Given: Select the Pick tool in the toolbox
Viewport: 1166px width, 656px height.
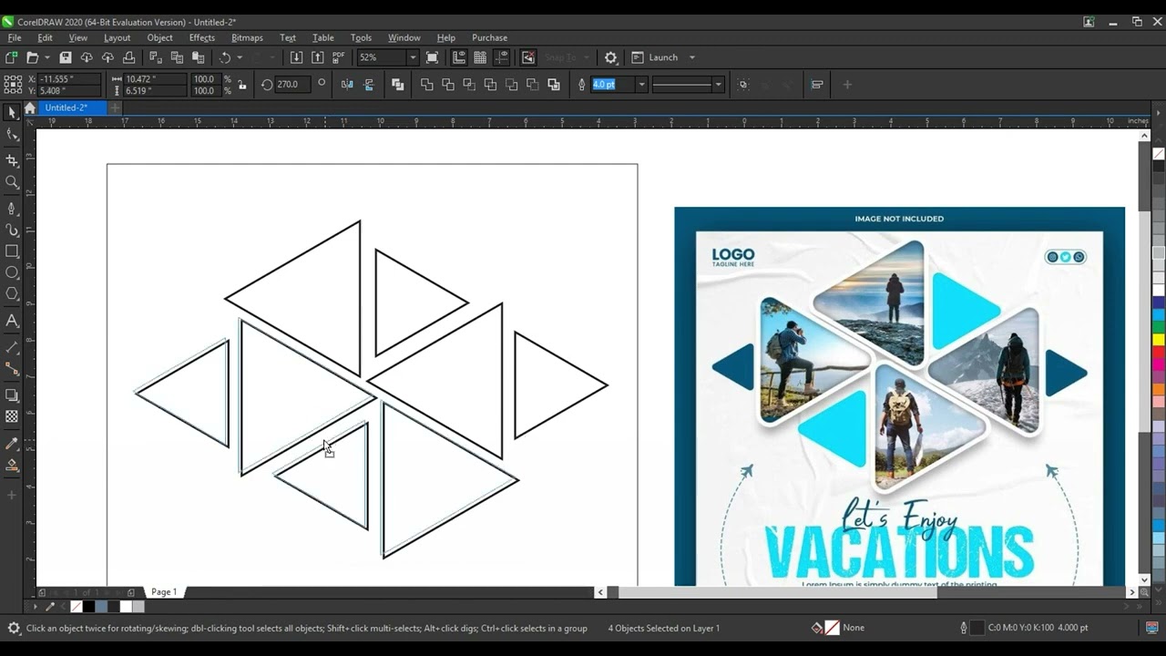Looking at the screenshot, I should 12,113.
